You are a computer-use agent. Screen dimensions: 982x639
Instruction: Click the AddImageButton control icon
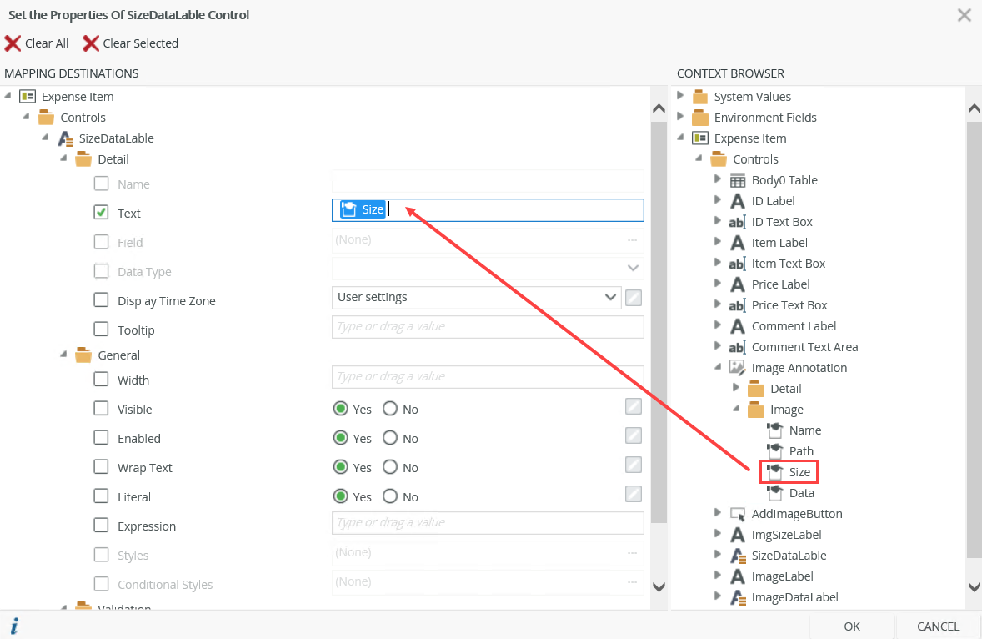click(x=738, y=514)
